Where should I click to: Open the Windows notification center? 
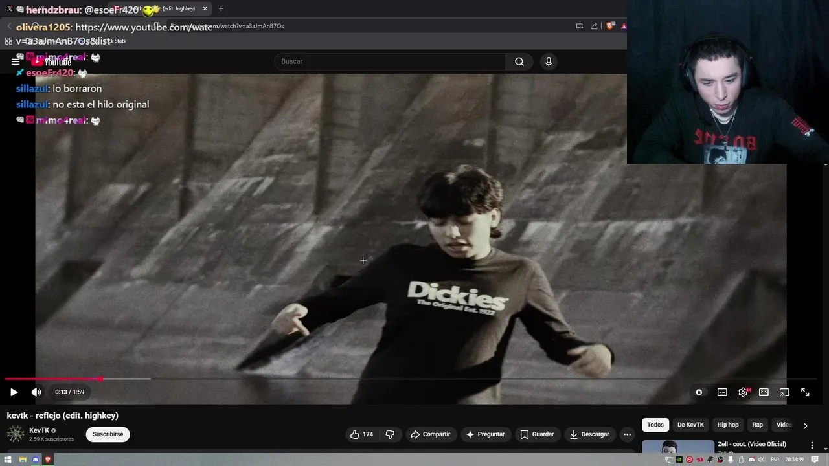coord(815,460)
